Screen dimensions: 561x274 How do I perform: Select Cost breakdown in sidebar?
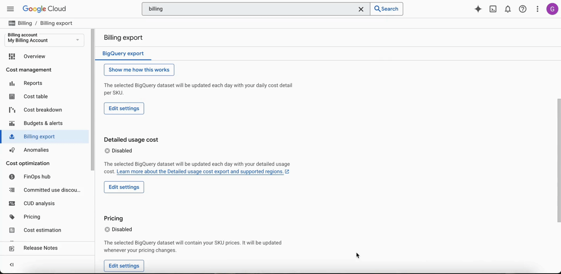pyautogui.click(x=43, y=110)
